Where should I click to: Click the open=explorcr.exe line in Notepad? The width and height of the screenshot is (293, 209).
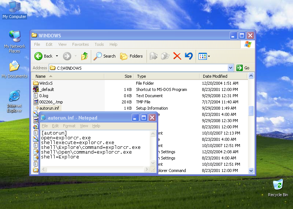66,138
